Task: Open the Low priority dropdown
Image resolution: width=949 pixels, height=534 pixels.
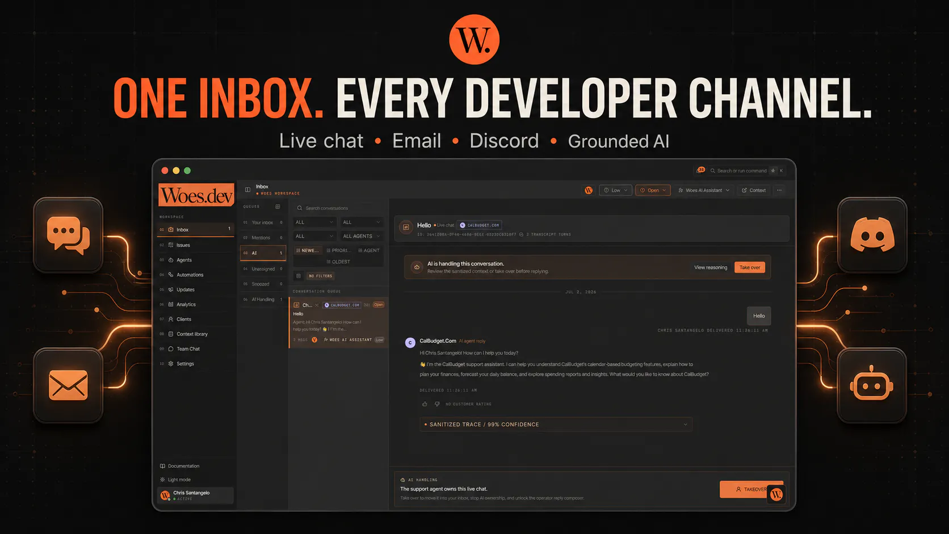Action: point(615,190)
